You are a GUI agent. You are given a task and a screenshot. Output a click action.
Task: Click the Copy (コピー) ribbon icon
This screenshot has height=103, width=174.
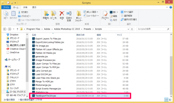(6, 15)
